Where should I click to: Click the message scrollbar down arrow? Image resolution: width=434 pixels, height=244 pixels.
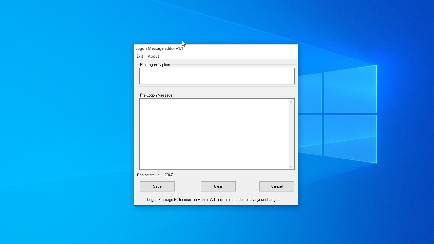point(291,166)
